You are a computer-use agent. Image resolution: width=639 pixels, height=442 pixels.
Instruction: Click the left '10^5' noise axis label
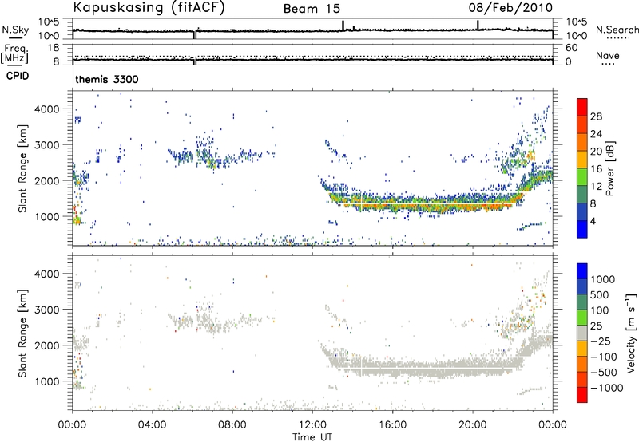(50, 22)
